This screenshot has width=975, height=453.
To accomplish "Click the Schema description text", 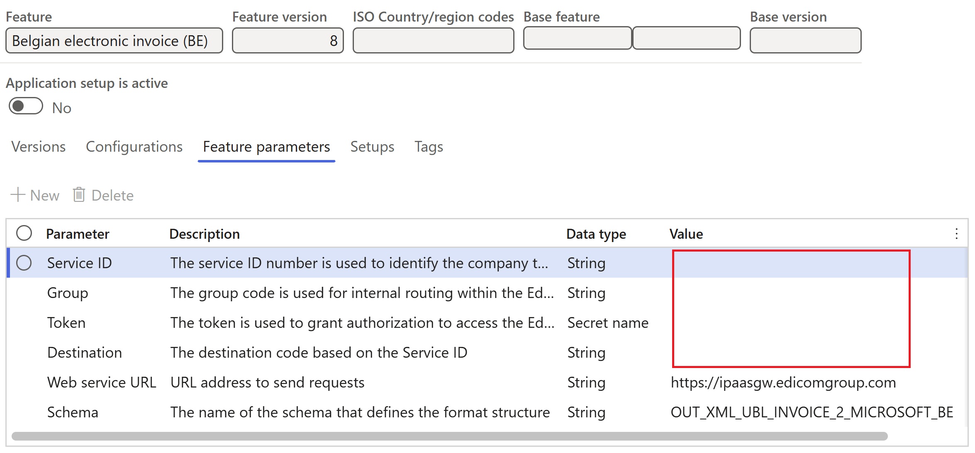I will coord(360,412).
